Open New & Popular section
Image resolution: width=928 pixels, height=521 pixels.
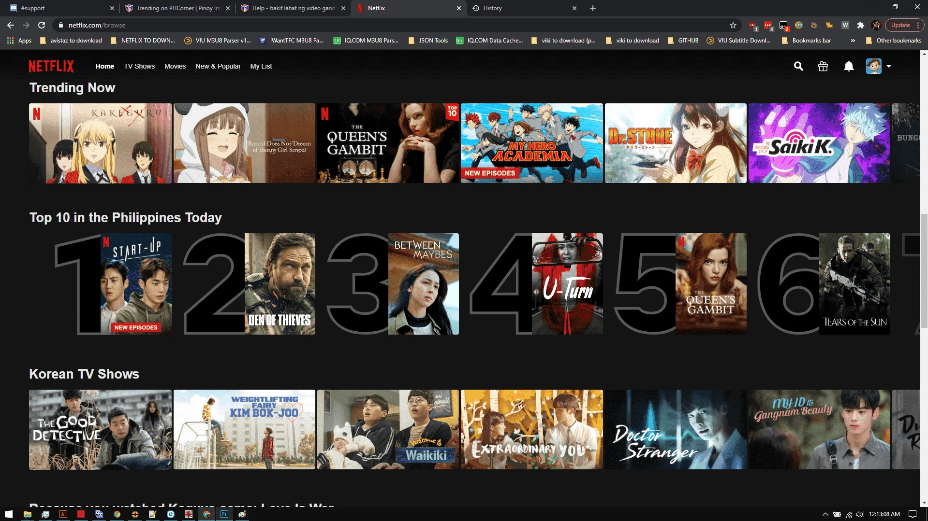218,66
